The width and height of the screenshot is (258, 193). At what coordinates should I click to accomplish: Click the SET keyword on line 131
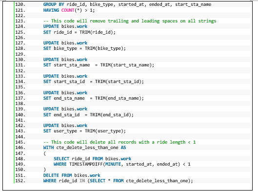pos(47,65)
